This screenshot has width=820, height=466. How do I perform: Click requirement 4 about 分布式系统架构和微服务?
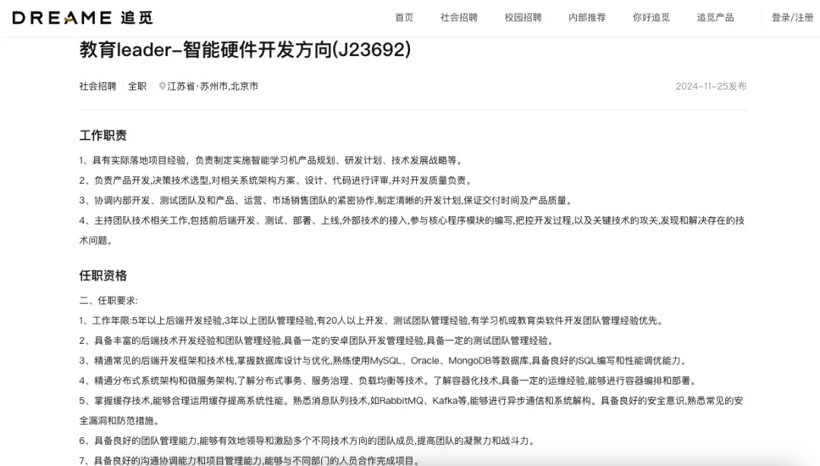[x=389, y=381]
